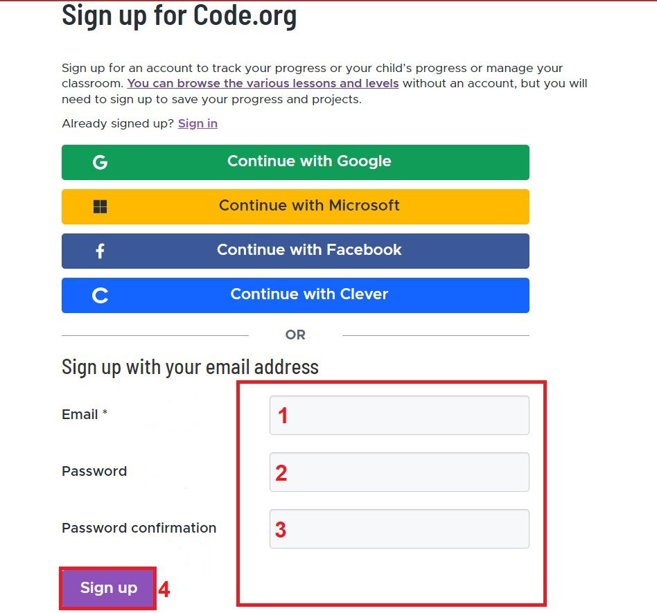Click the Email input field

(398, 415)
